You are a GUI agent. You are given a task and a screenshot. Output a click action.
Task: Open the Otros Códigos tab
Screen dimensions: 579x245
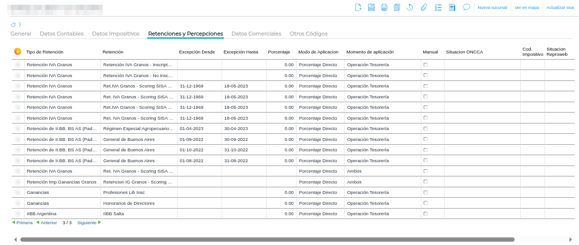click(x=308, y=34)
